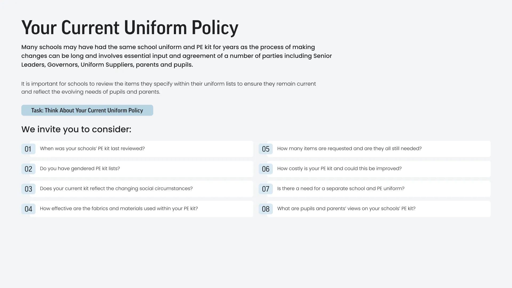Screen dimensions: 512x288
Task: Click the 01 number badge
Action: click(x=28, y=149)
